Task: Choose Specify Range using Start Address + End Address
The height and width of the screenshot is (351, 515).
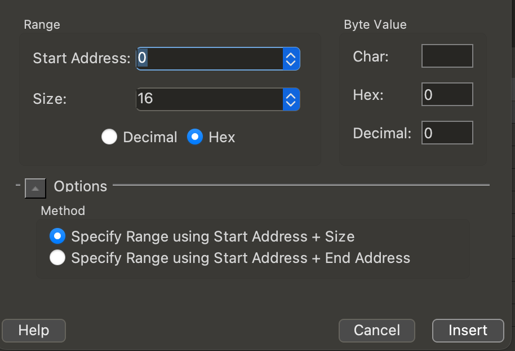Action: [57, 258]
